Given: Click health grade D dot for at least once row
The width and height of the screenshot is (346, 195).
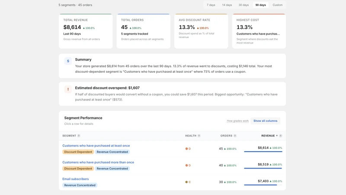Looking at the screenshot, I should [x=186, y=149].
